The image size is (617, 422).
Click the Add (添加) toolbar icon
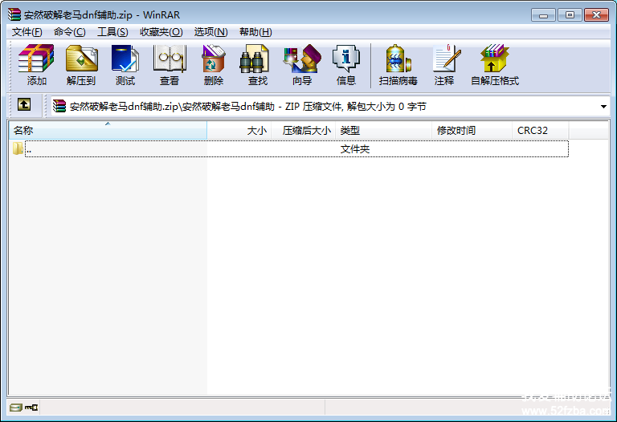(x=36, y=65)
